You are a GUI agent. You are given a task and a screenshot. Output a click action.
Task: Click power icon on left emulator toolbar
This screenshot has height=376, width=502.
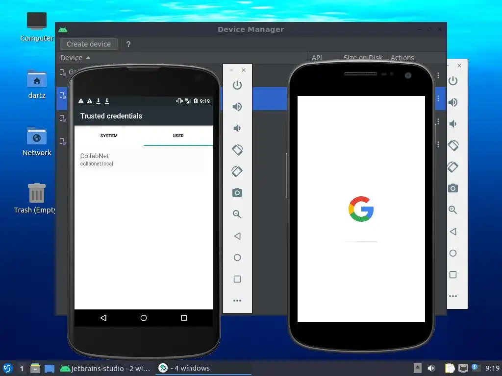(237, 85)
